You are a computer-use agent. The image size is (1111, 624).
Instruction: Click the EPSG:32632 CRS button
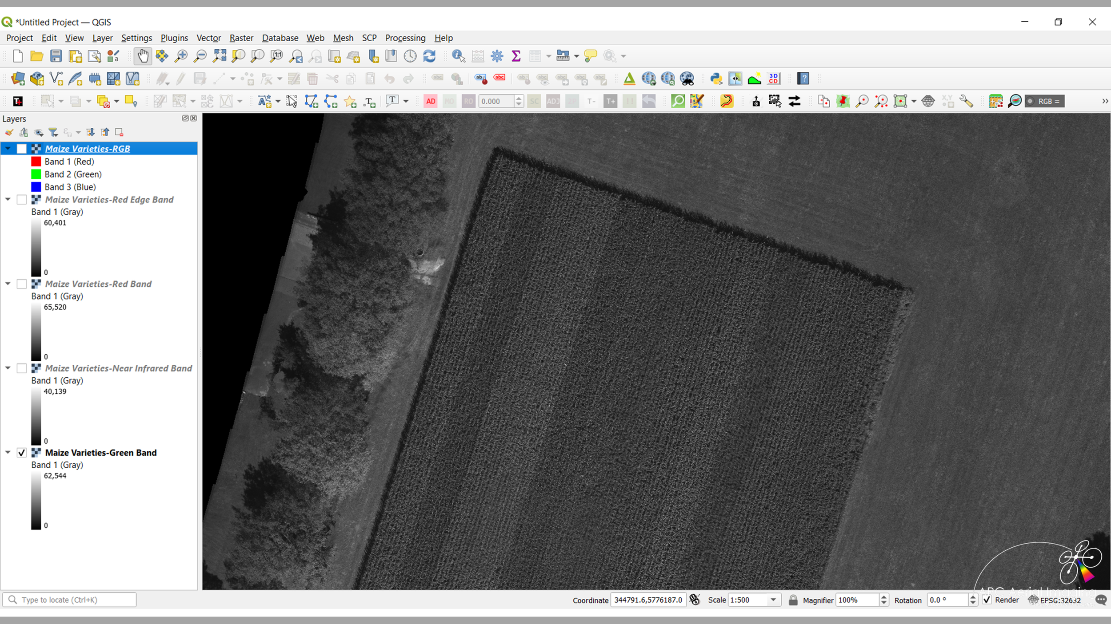point(1055,600)
